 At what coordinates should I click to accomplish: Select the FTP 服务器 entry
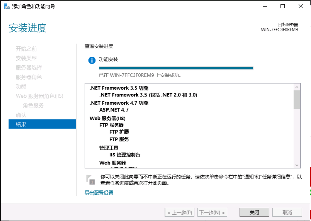pos(112,125)
